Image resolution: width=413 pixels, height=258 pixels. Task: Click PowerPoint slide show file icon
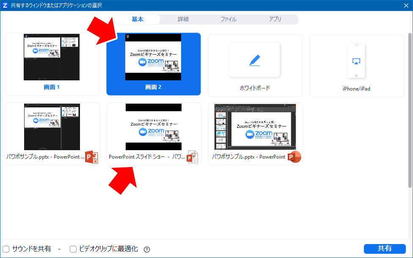click(193, 157)
